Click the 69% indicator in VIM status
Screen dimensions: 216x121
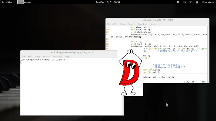(204, 82)
